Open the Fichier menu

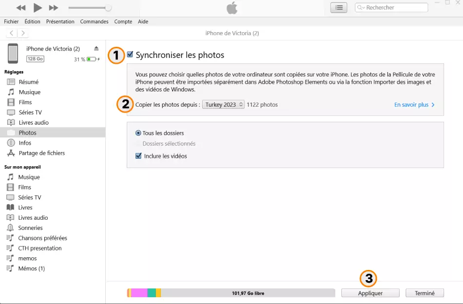pyautogui.click(x=11, y=21)
